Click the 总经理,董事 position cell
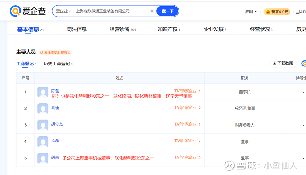Image resolution: width=306 pixels, height=175 pixels. pos(245,109)
